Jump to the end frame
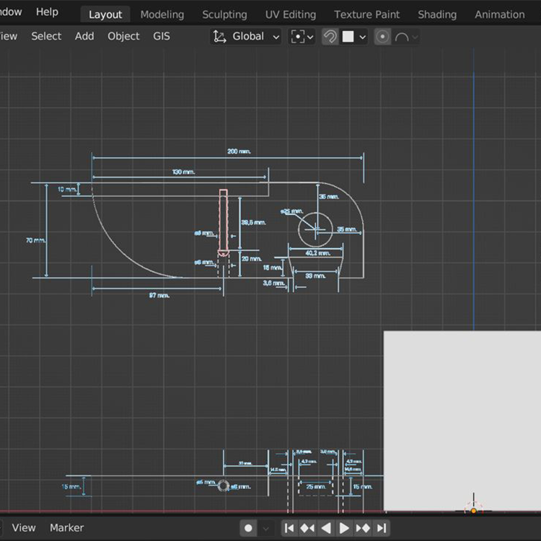Image resolution: width=541 pixels, height=541 pixels. click(x=382, y=528)
